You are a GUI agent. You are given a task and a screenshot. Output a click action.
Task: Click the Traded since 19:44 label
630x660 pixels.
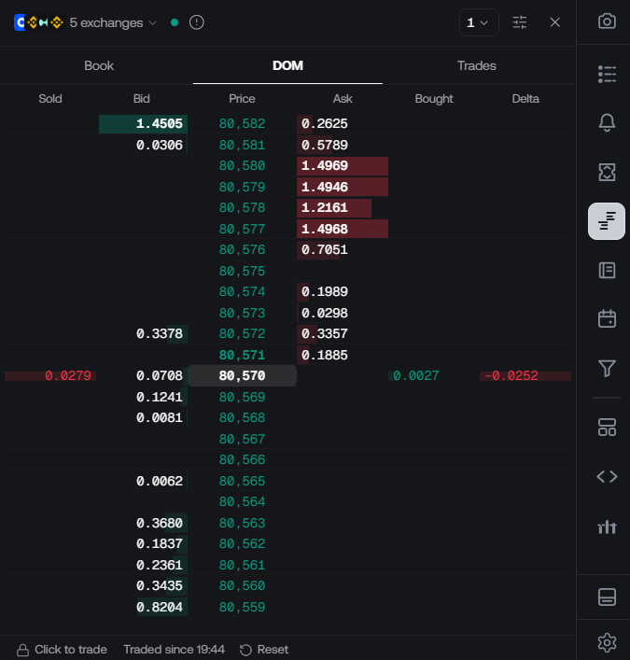[174, 650]
